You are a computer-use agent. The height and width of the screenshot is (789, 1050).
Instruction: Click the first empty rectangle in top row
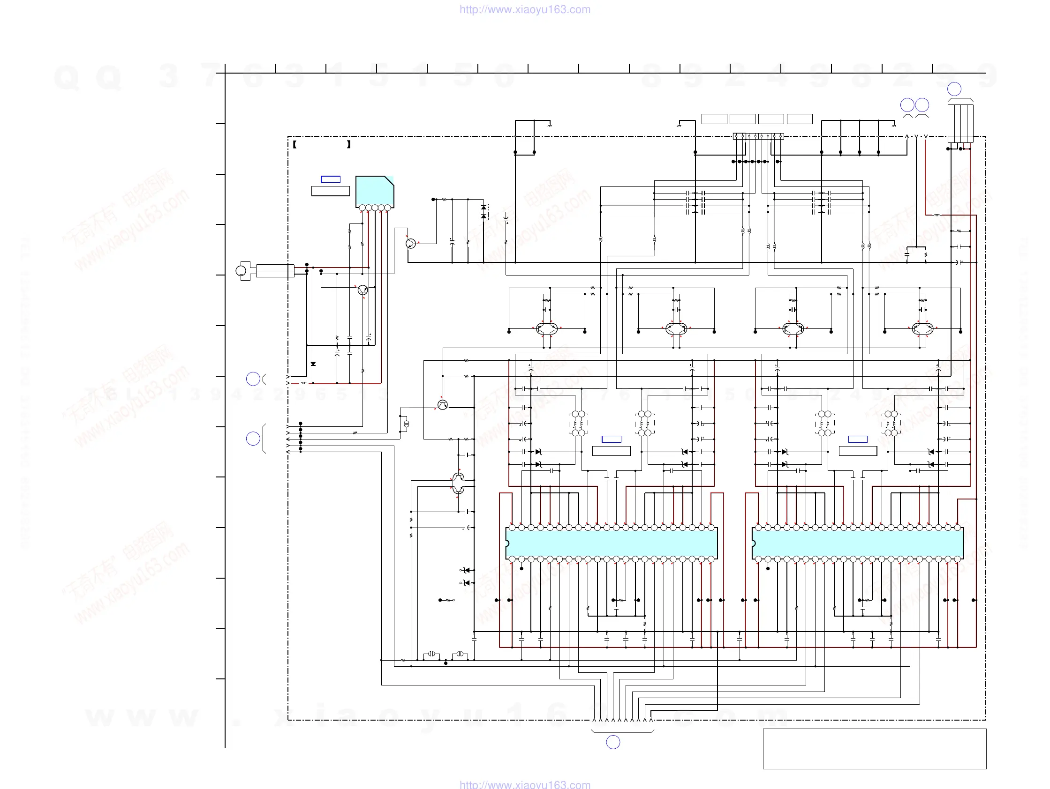pos(714,119)
